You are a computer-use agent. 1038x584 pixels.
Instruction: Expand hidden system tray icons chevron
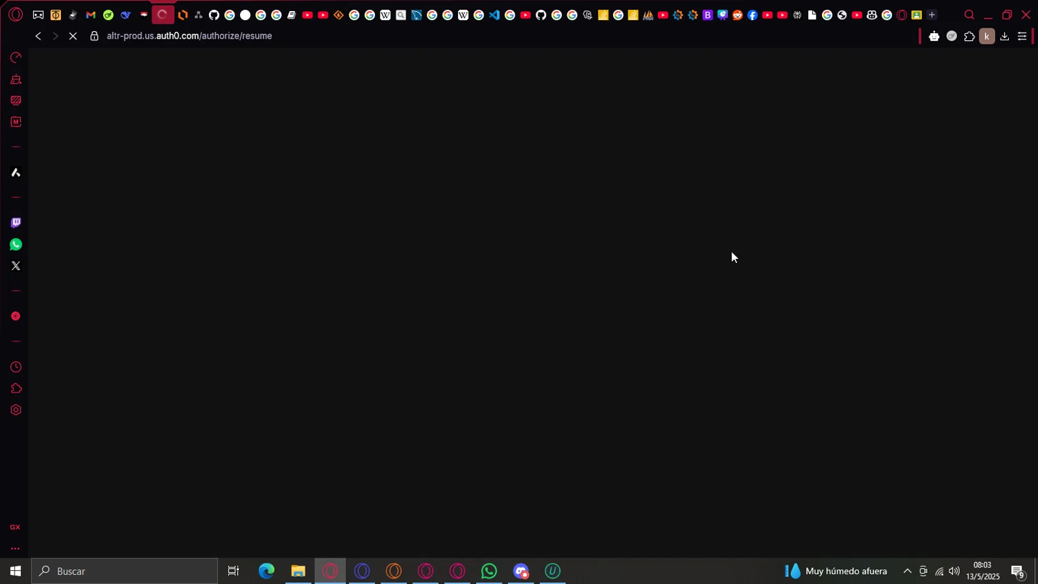(907, 571)
